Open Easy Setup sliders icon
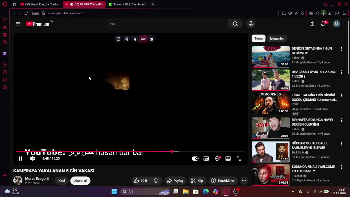The image size is (350, 197). point(345,13)
